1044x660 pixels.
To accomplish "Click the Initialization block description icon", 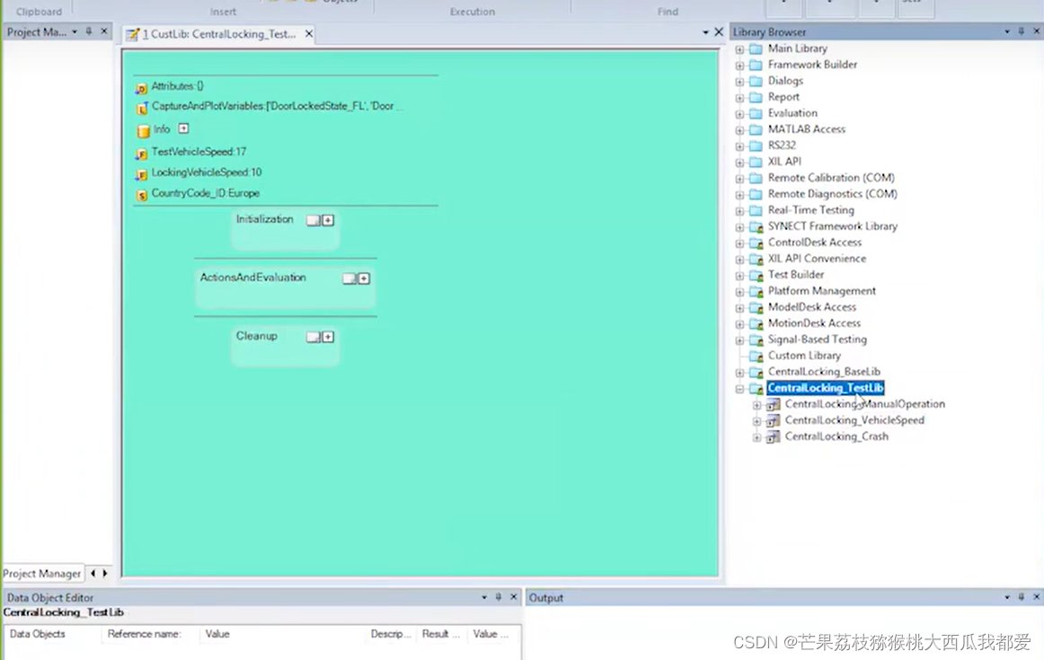I will (x=313, y=220).
